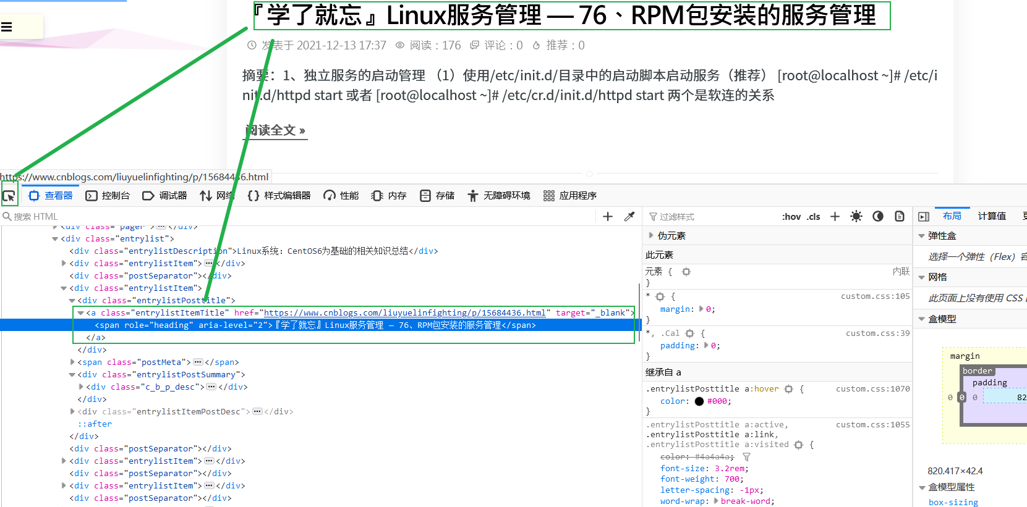
Task: Open source link custom.css:1055
Action: 872,425
